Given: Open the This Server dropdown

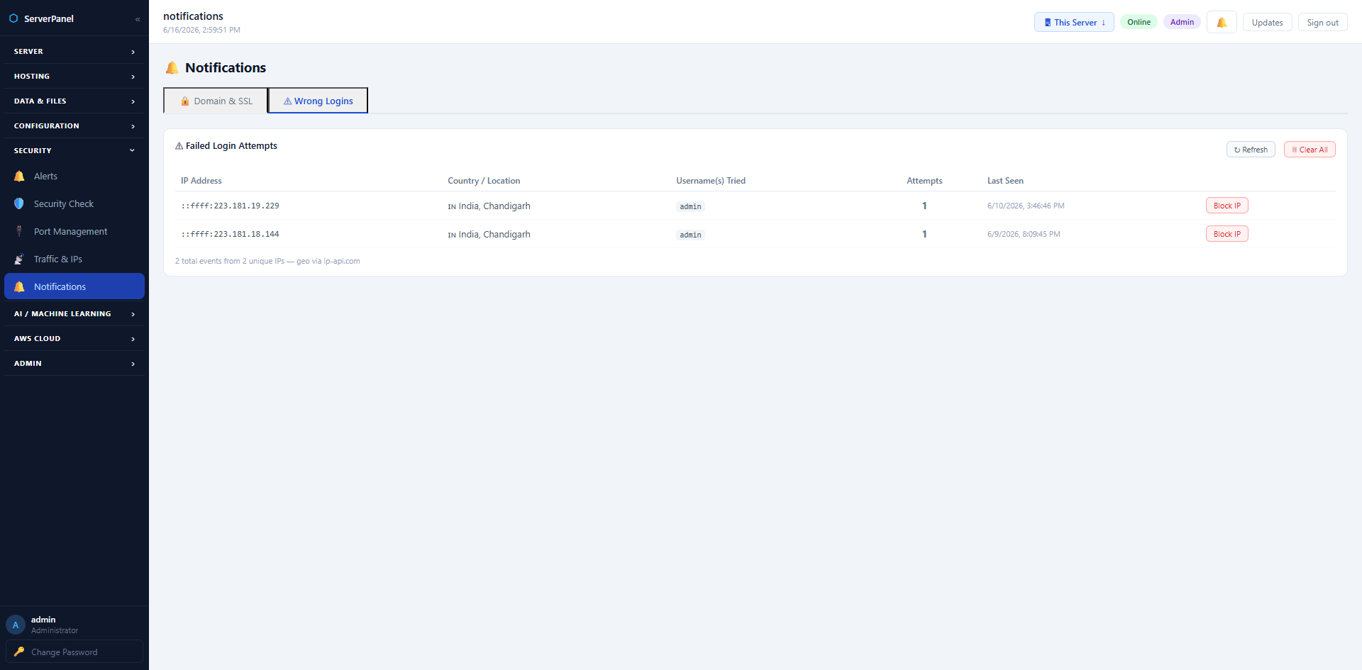Looking at the screenshot, I should [1074, 23].
